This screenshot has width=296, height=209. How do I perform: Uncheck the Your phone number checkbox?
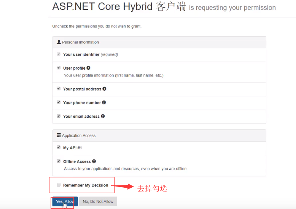(x=59, y=102)
